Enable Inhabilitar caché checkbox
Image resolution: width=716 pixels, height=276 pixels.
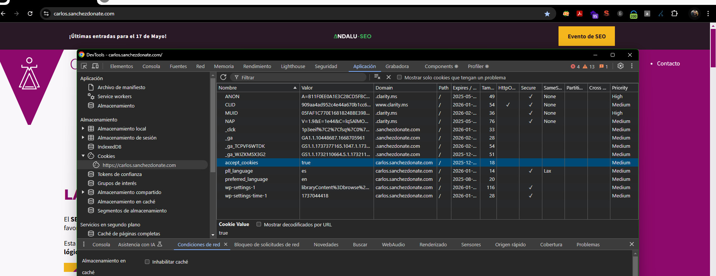[x=147, y=262]
